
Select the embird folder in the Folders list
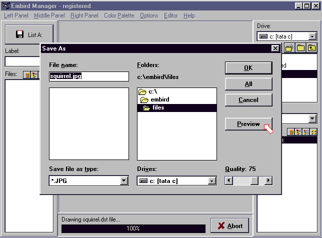177,100
